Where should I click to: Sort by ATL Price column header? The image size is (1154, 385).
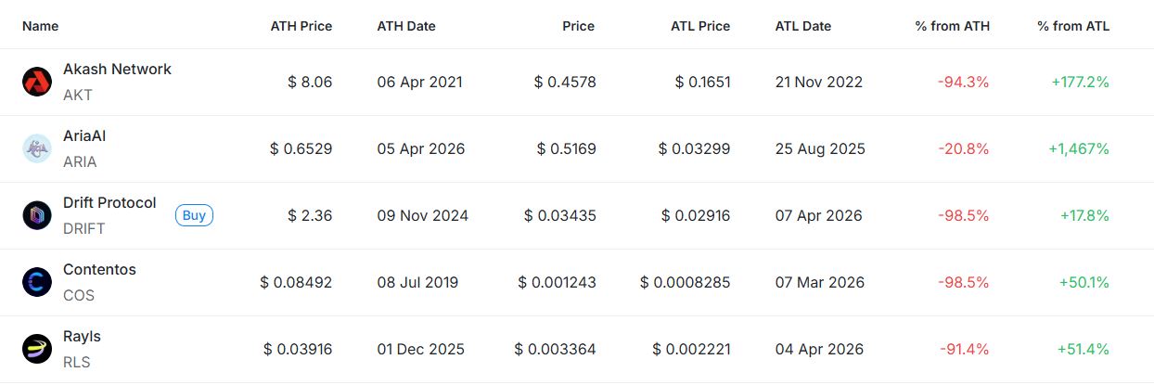click(700, 26)
